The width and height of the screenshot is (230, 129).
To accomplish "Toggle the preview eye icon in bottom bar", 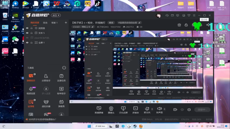I will click(x=182, y=110).
